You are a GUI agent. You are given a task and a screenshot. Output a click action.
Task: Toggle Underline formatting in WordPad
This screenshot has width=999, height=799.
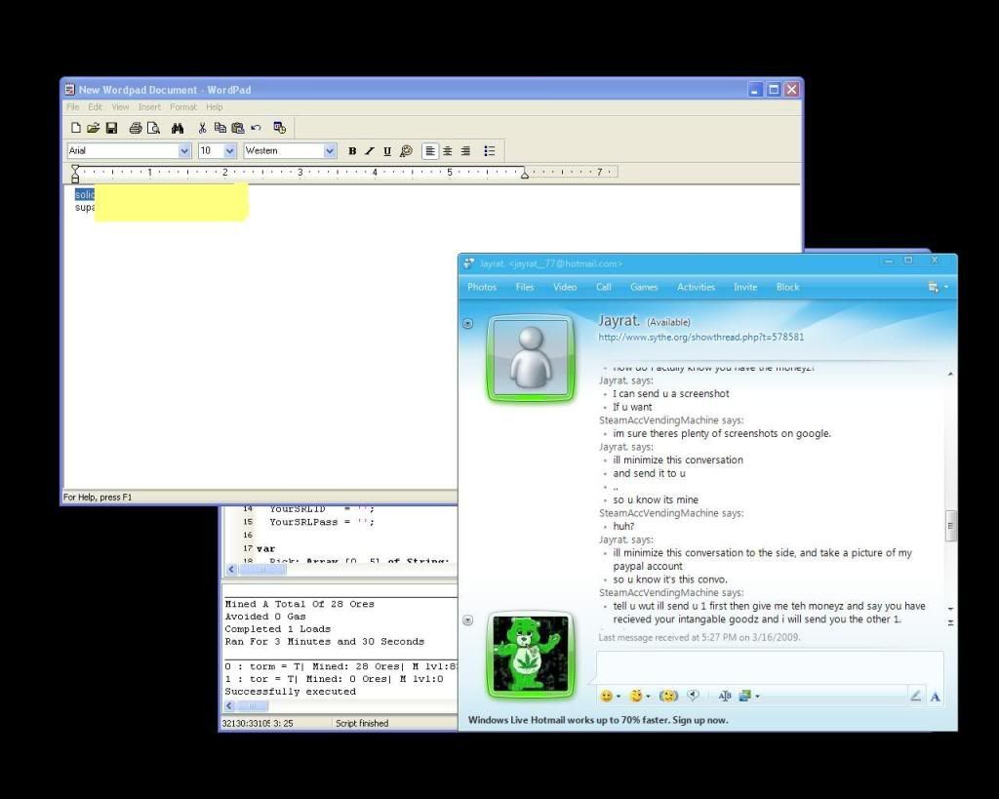click(x=387, y=151)
